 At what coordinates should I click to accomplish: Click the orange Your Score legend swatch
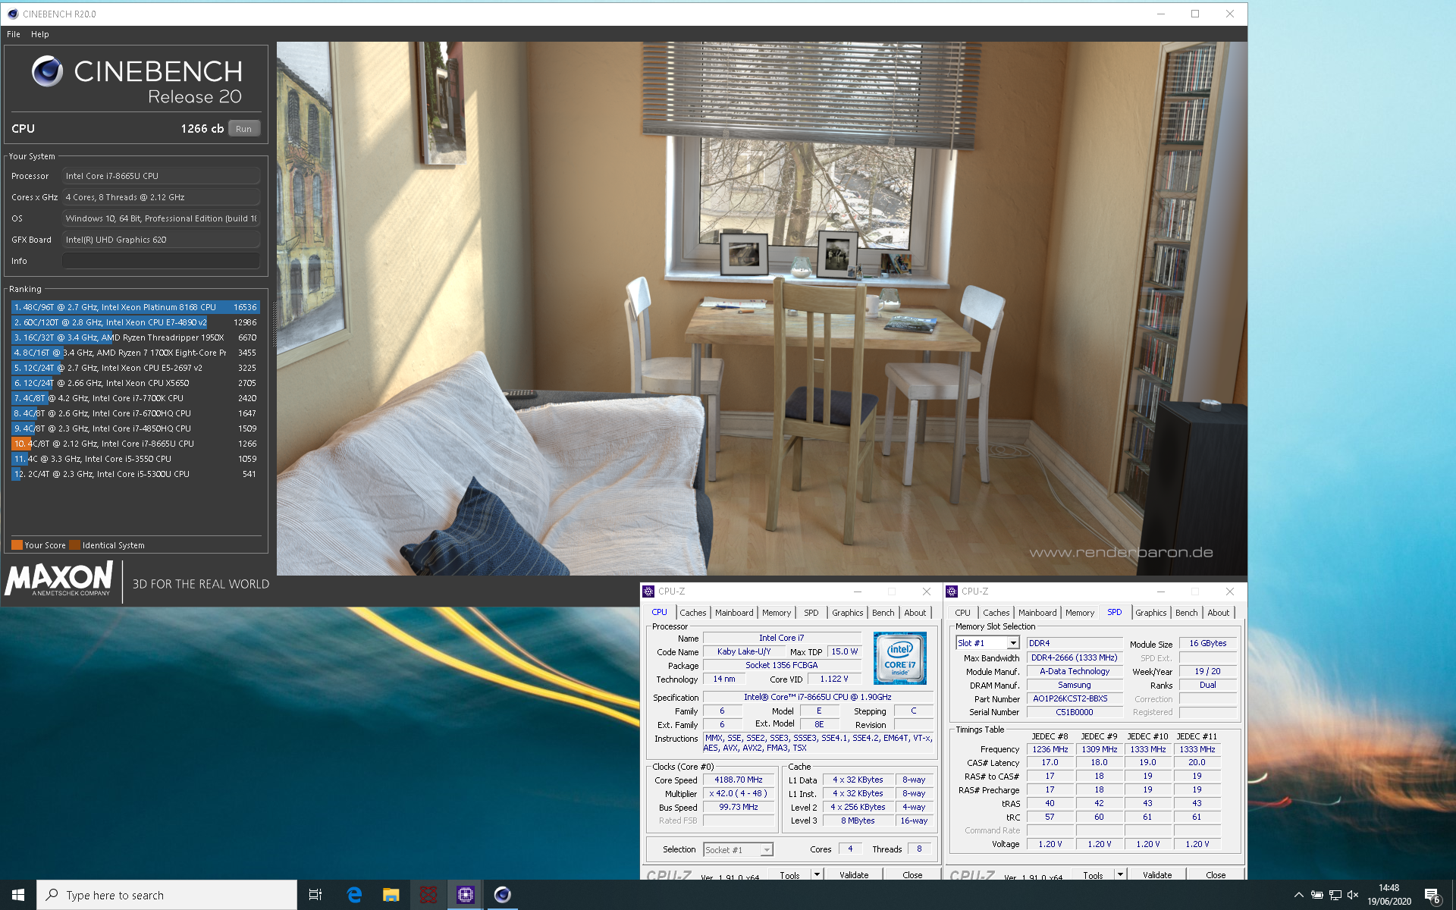click(17, 544)
